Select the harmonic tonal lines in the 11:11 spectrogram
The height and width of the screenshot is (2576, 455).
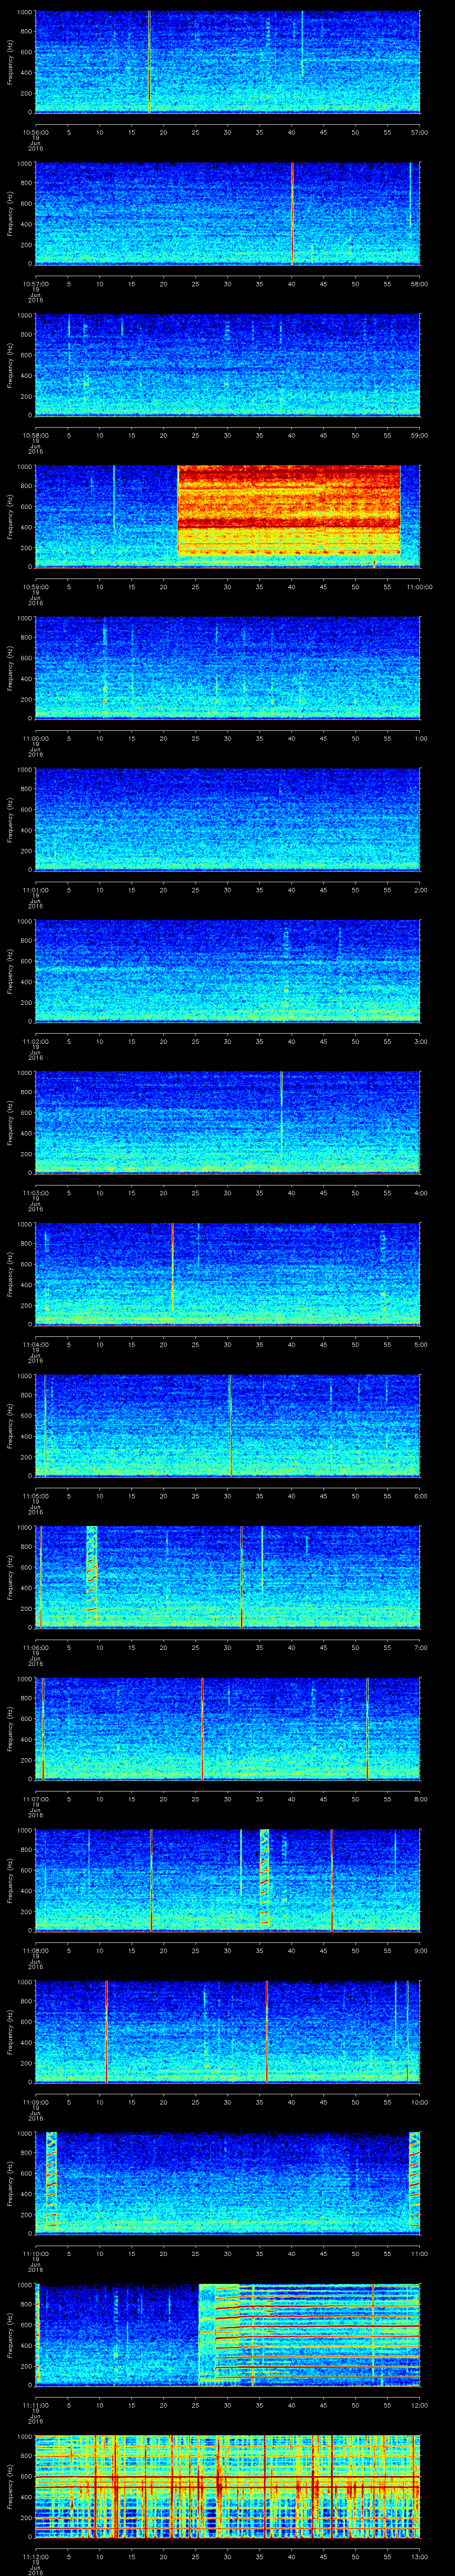(318, 2334)
